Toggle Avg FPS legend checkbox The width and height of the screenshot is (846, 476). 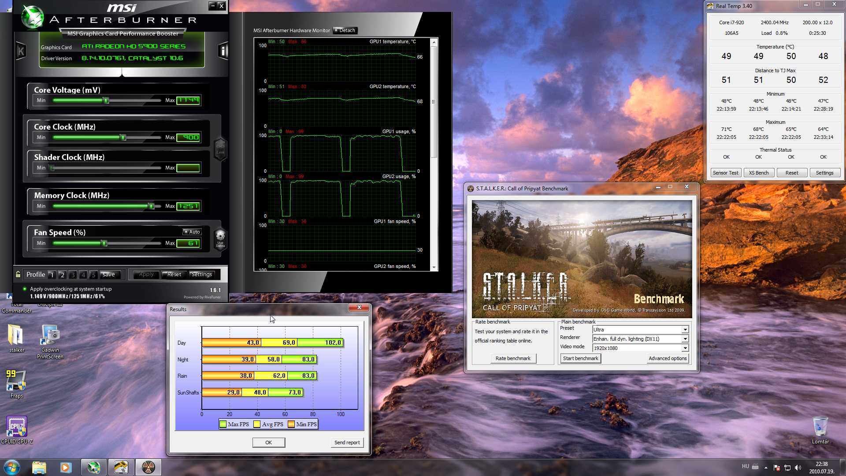tap(257, 424)
